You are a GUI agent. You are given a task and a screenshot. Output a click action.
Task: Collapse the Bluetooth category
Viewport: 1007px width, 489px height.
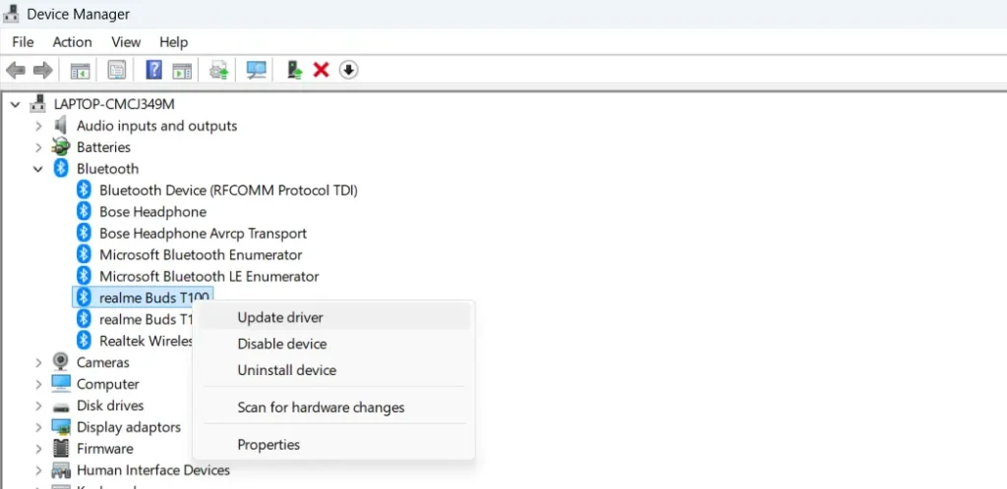38,169
